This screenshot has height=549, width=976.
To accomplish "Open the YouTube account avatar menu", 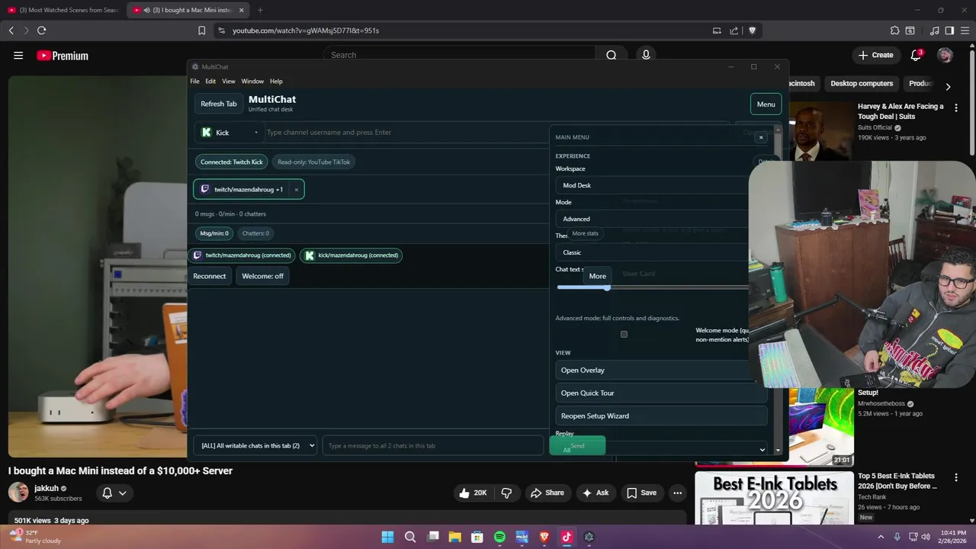I will point(945,55).
